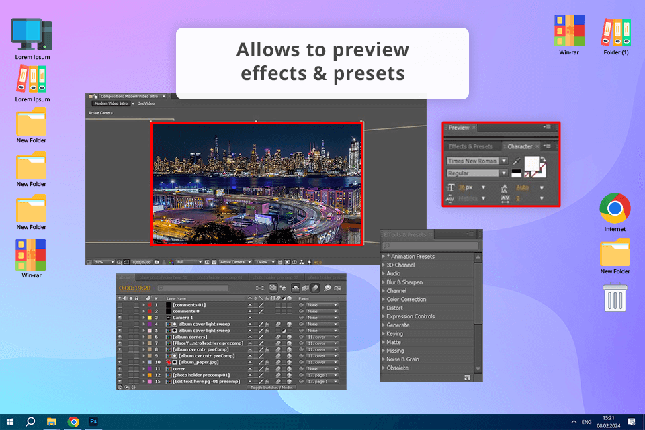Select the Preview panel tab
The height and width of the screenshot is (430, 645).
pos(459,128)
